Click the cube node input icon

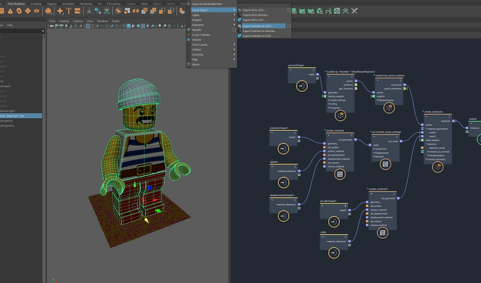pos(334,253)
